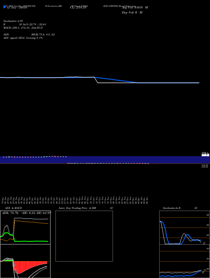The image size is (210, 278).
Task: Open the lower RSI chart panel
Action: [184, 261]
